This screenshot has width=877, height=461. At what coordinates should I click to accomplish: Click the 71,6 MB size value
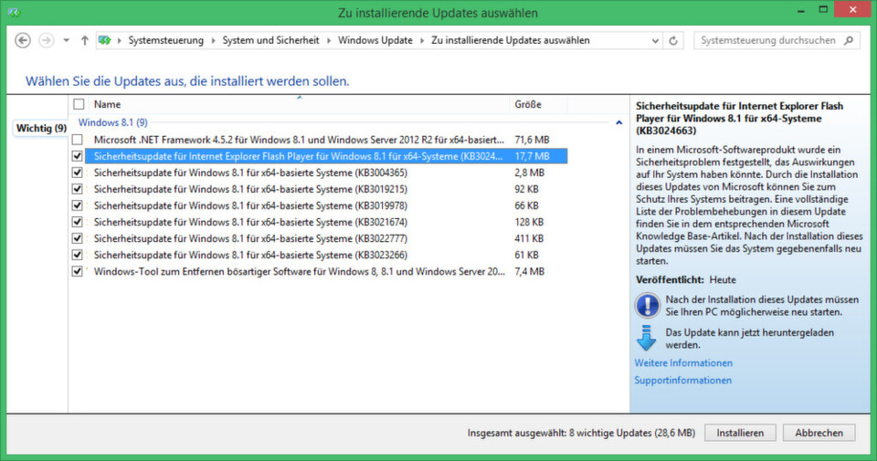pos(532,140)
